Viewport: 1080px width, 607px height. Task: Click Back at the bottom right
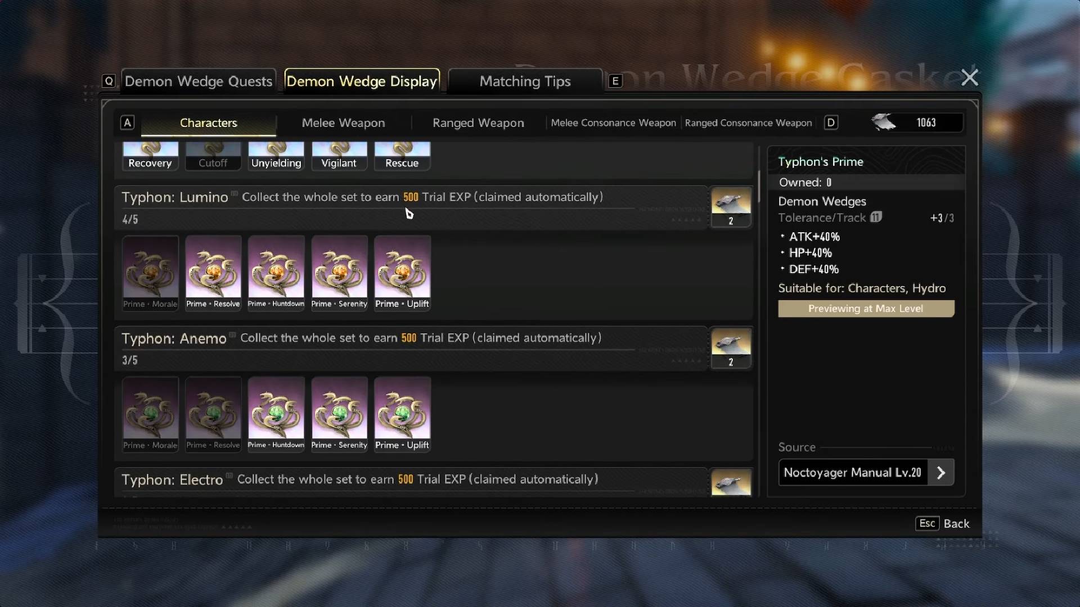click(x=957, y=523)
